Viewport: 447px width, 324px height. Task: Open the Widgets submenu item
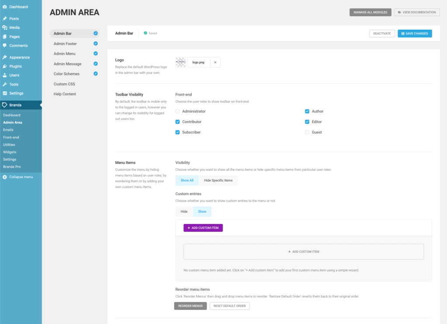pos(10,152)
